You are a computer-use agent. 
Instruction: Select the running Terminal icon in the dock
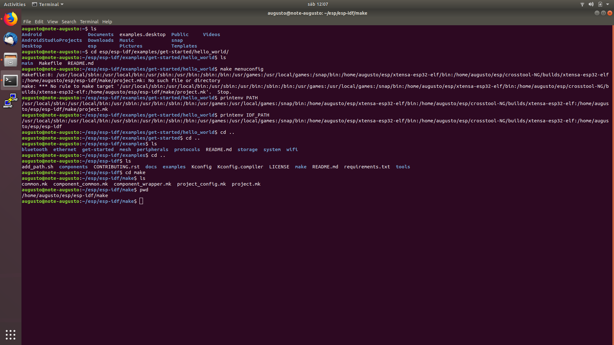(x=11, y=81)
